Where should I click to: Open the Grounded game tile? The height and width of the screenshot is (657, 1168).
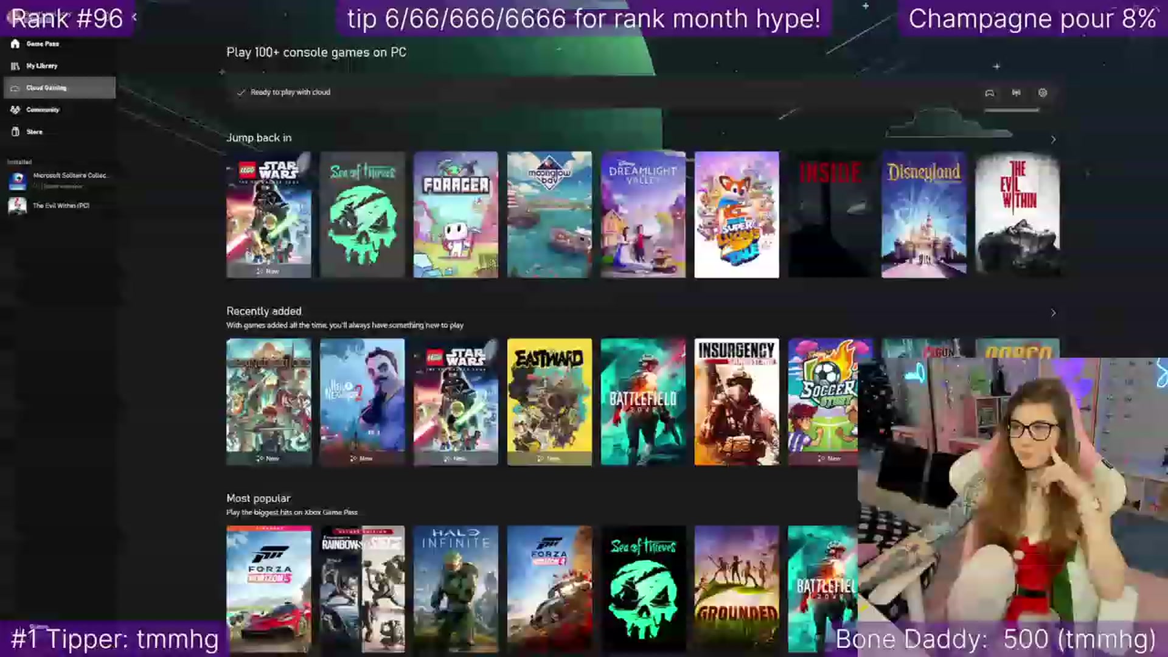[x=737, y=589]
